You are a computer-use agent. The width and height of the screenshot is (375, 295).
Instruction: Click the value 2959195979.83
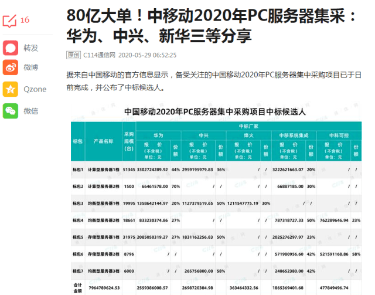click(x=197, y=169)
